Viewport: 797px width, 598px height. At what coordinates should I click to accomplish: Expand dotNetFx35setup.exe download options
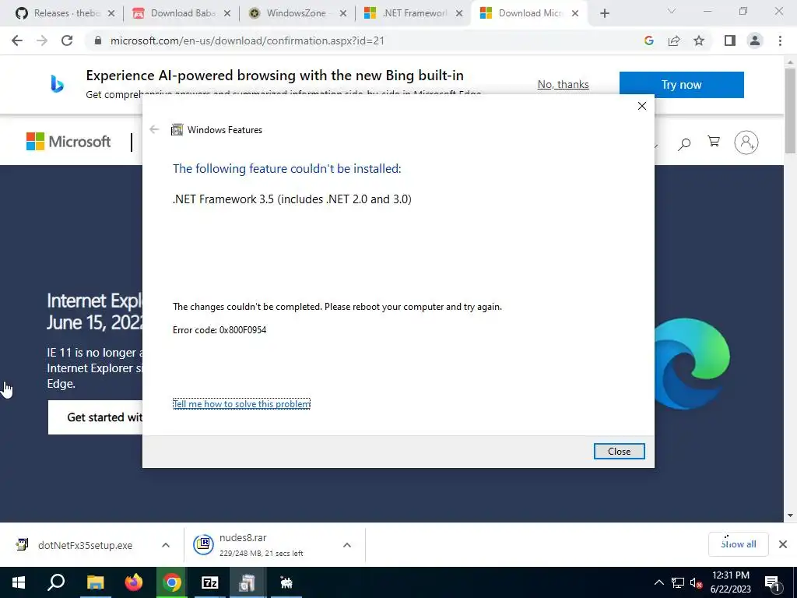pos(166,545)
